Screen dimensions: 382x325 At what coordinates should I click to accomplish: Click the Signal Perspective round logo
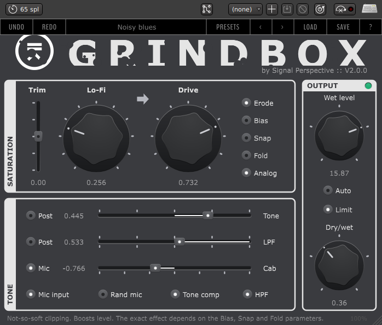click(x=34, y=51)
